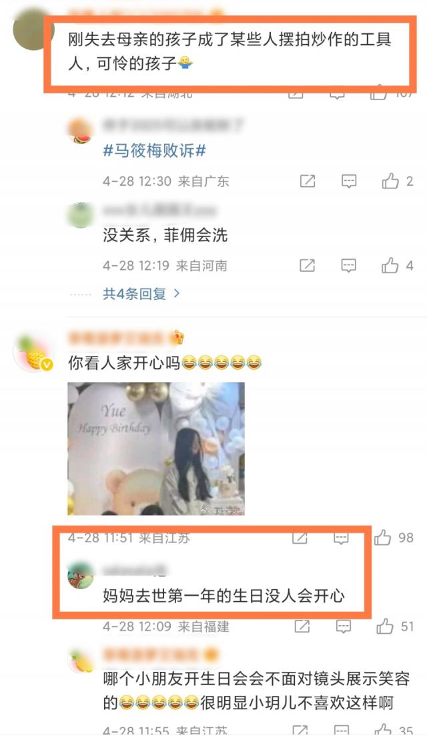Select the 妈妈去世第一年的生日没人会开心 comment
This screenshot has width=427, height=736.
pyautogui.click(x=224, y=596)
